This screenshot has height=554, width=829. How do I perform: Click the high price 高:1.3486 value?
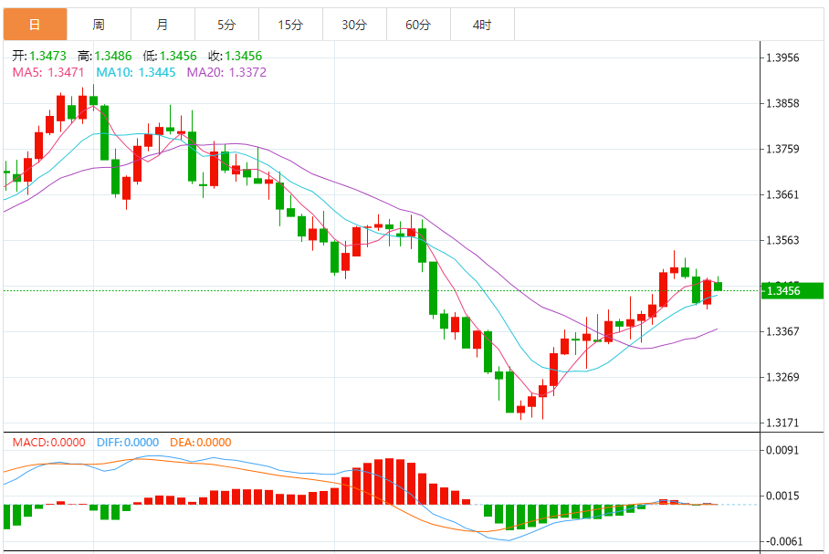pyautogui.click(x=105, y=56)
